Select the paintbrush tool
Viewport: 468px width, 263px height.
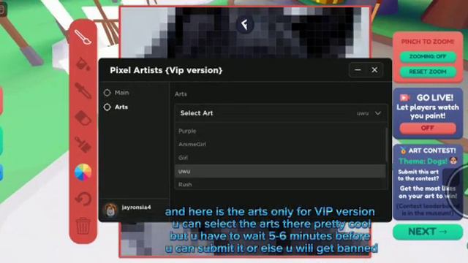[x=83, y=37]
